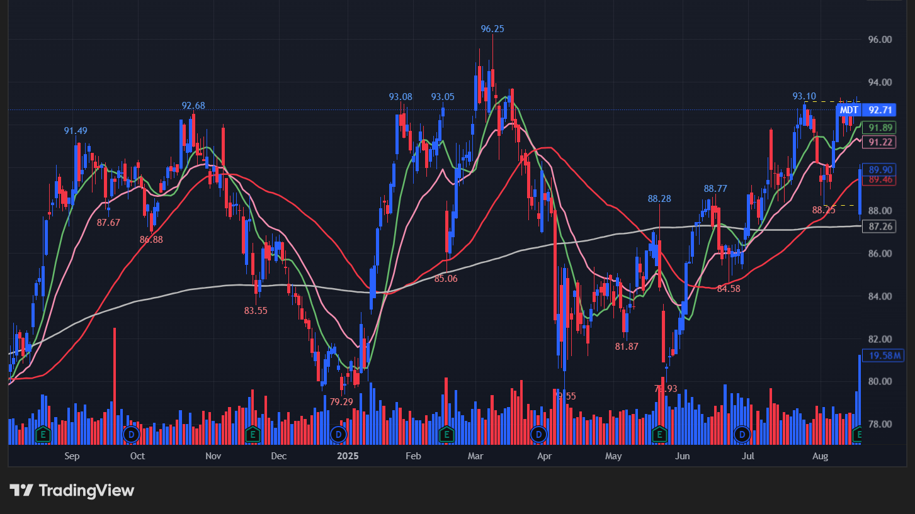Click the 84.58 low label
Image resolution: width=915 pixels, height=514 pixels.
[729, 289]
